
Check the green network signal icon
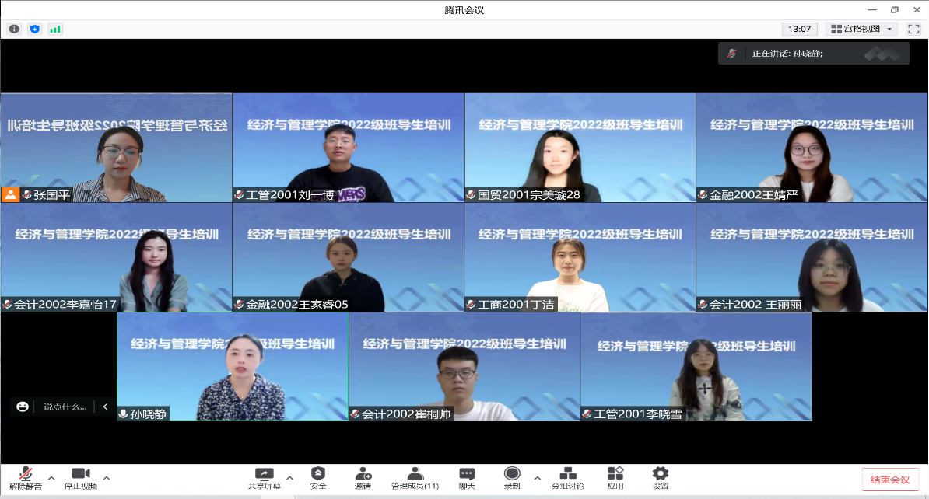[x=54, y=29]
